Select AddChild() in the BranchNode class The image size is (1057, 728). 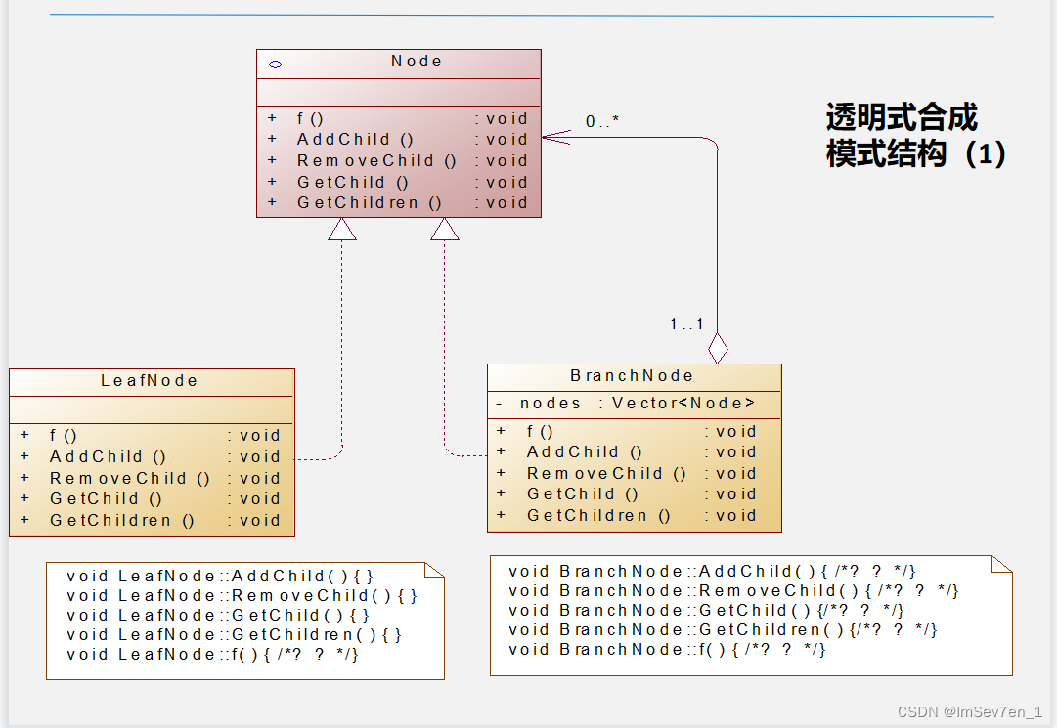coord(627,451)
